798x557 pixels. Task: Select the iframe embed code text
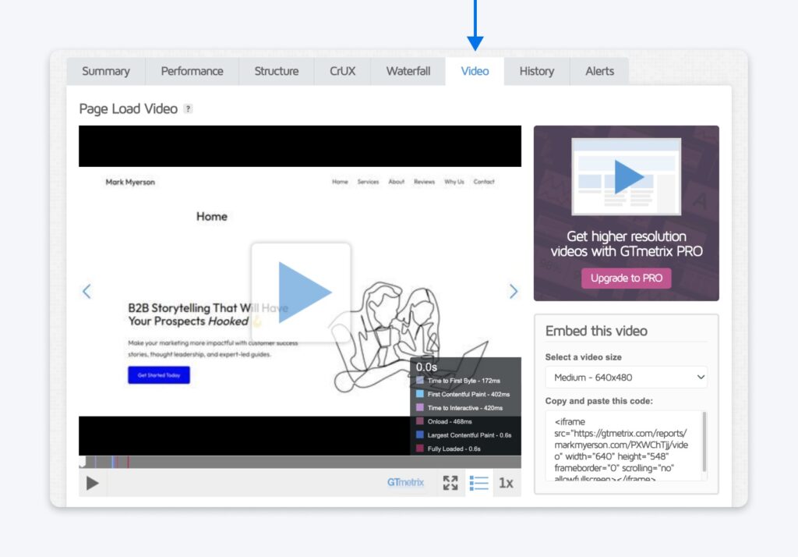point(627,447)
